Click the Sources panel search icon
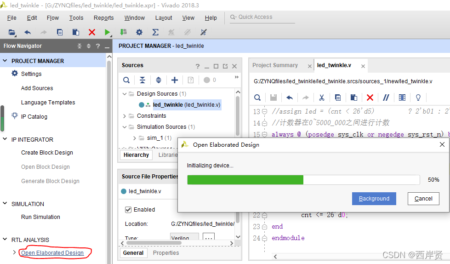 point(126,80)
